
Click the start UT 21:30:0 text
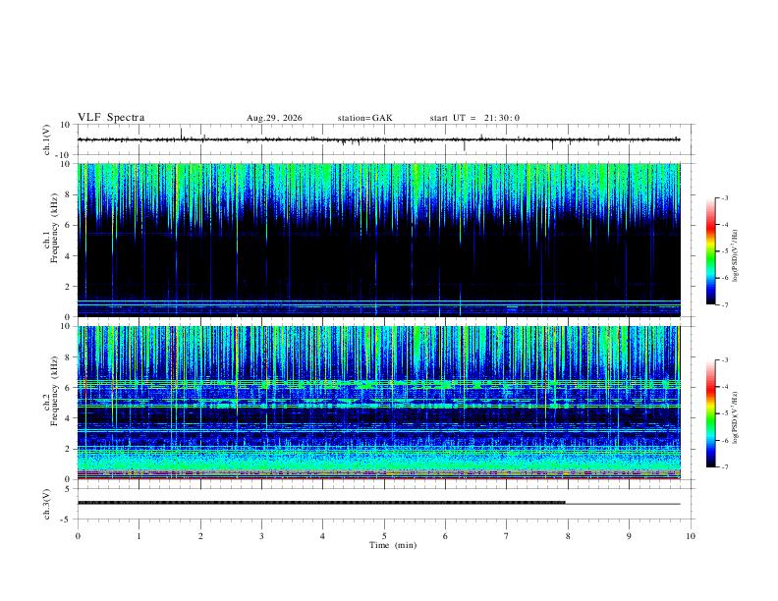tap(474, 118)
